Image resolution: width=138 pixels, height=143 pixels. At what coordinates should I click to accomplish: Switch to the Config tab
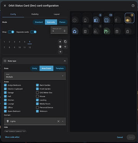(13, 14)
